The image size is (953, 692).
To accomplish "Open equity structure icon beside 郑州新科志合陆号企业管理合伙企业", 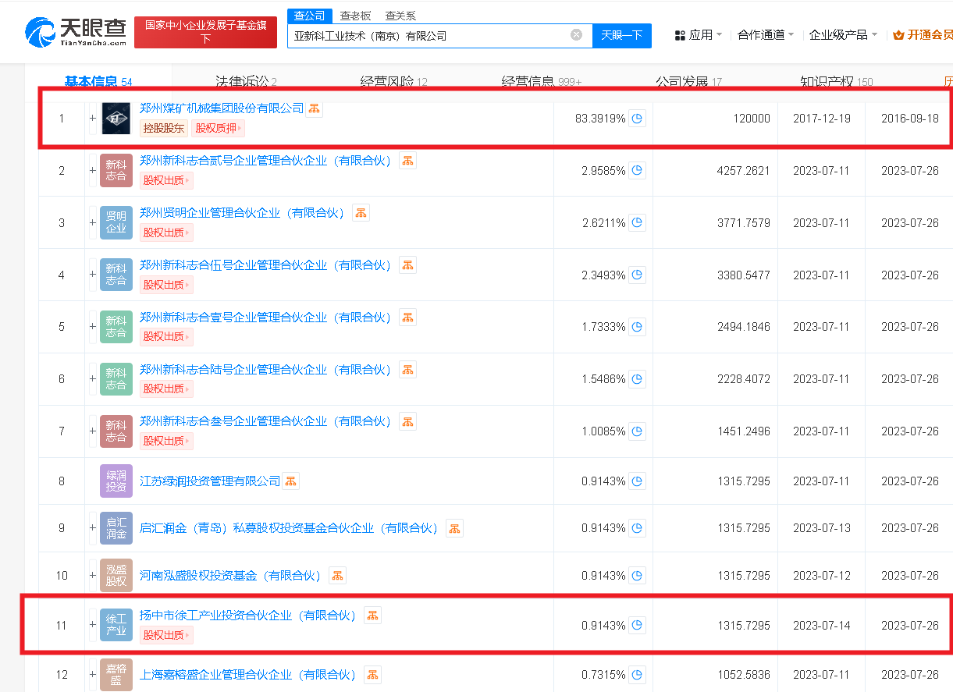I will [x=407, y=369].
